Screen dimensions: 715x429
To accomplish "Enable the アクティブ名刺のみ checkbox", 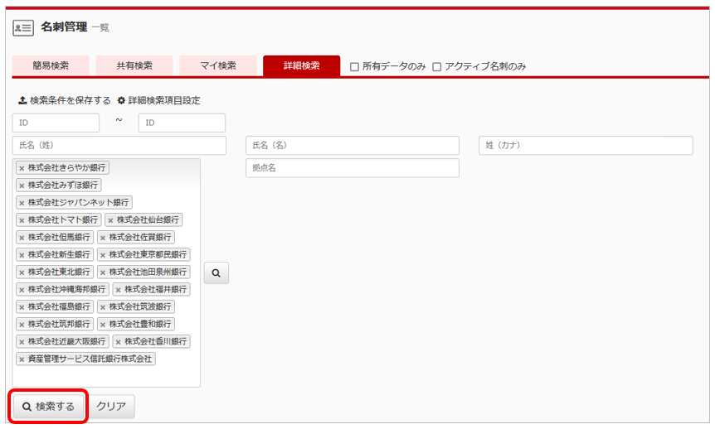I will 437,67.
